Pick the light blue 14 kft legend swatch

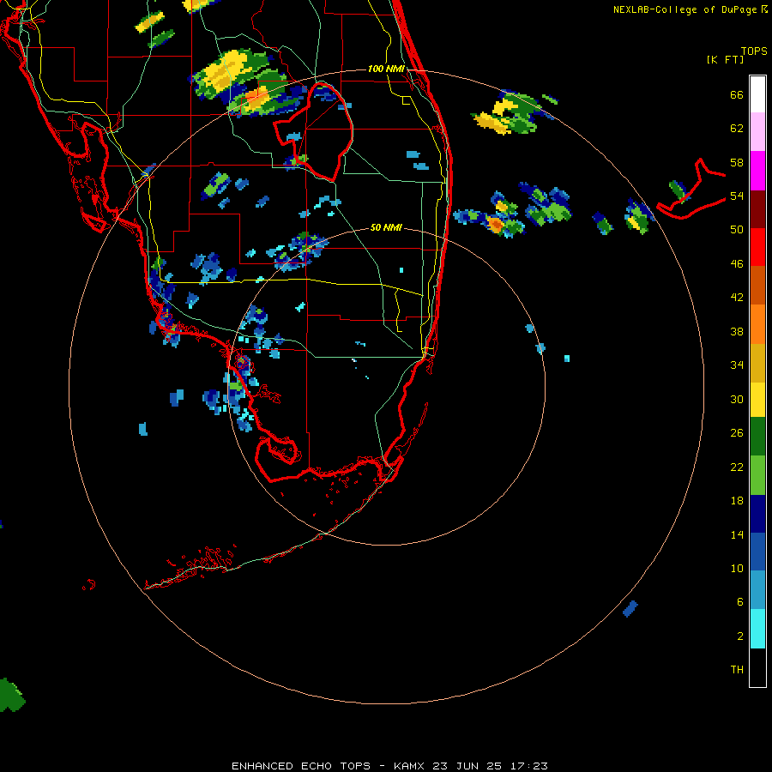point(757,590)
